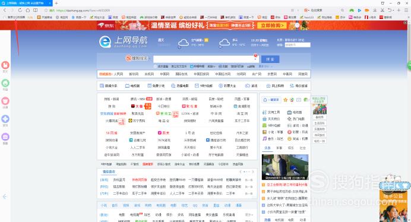Open the blue video play toolbar icon
The height and width of the screenshot is (222, 411).
pyautogui.click(x=359, y=10)
